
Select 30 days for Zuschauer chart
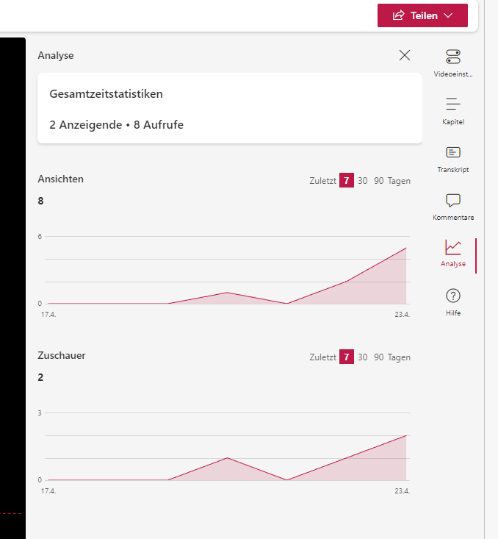point(363,357)
